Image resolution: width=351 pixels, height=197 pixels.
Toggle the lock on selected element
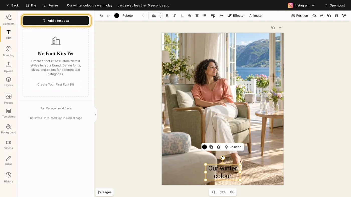[321, 15]
